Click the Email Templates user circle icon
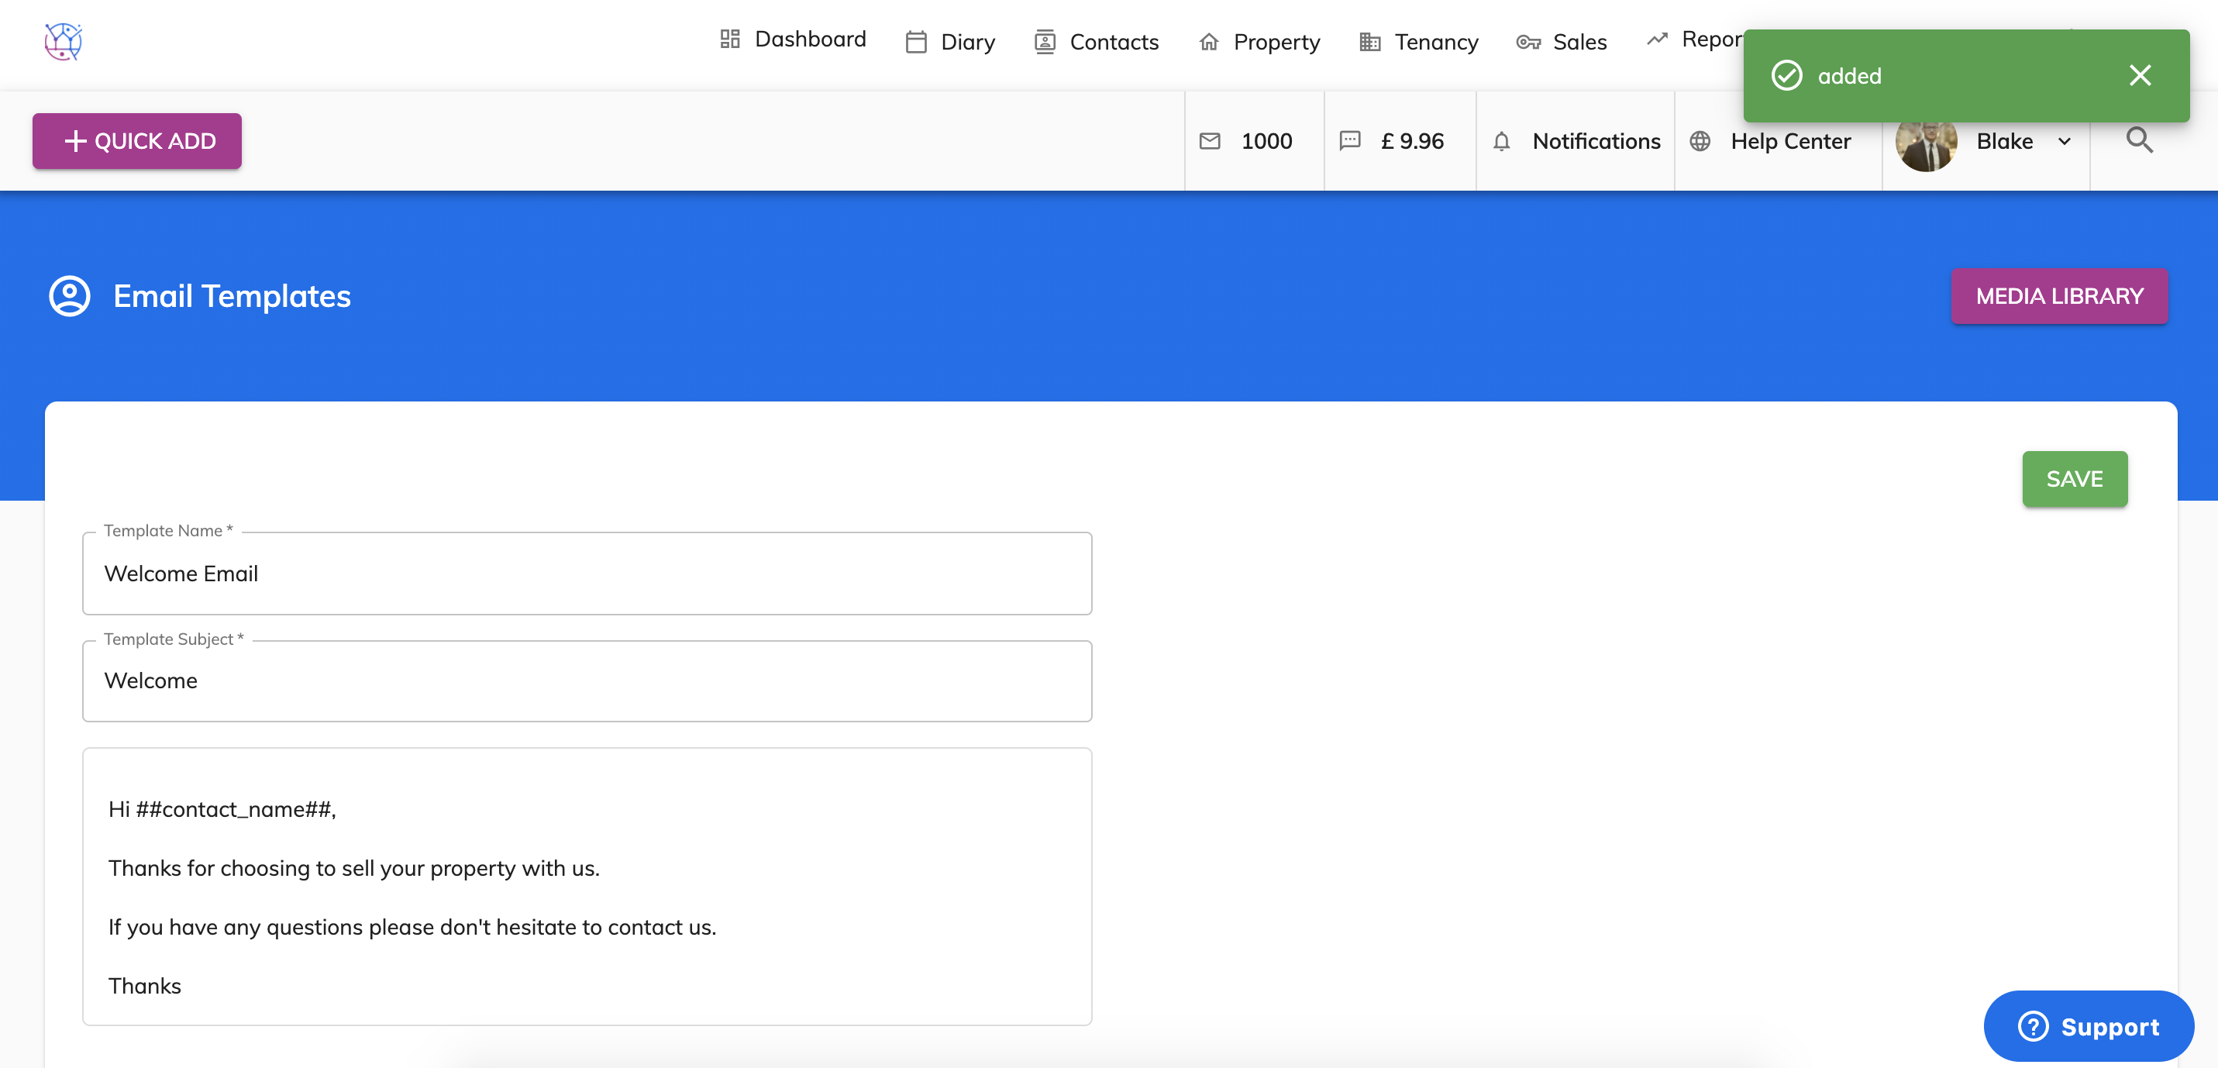The height and width of the screenshot is (1068, 2218). [x=70, y=296]
